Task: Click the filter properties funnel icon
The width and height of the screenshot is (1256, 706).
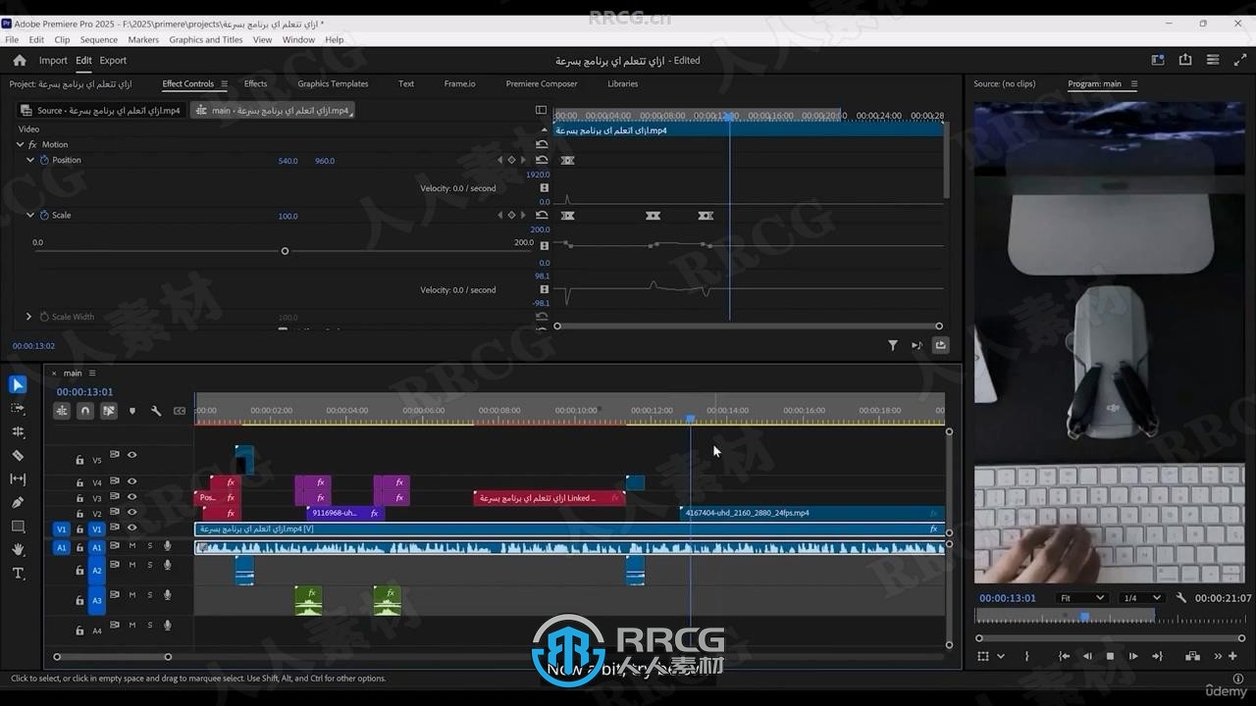Action: [893, 345]
